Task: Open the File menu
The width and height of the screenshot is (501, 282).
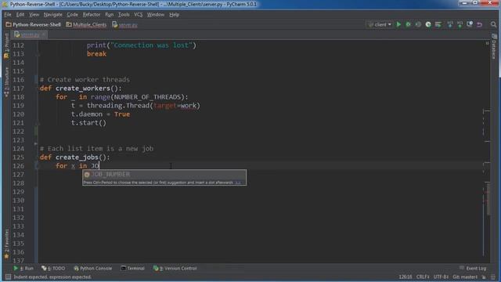Action: tap(8, 15)
